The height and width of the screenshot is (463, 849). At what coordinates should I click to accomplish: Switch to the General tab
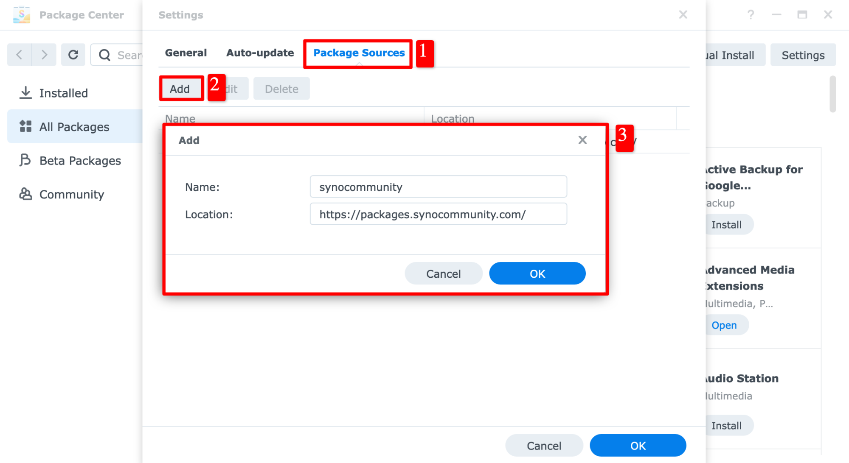pyautogui.click(x=186, y=53)
